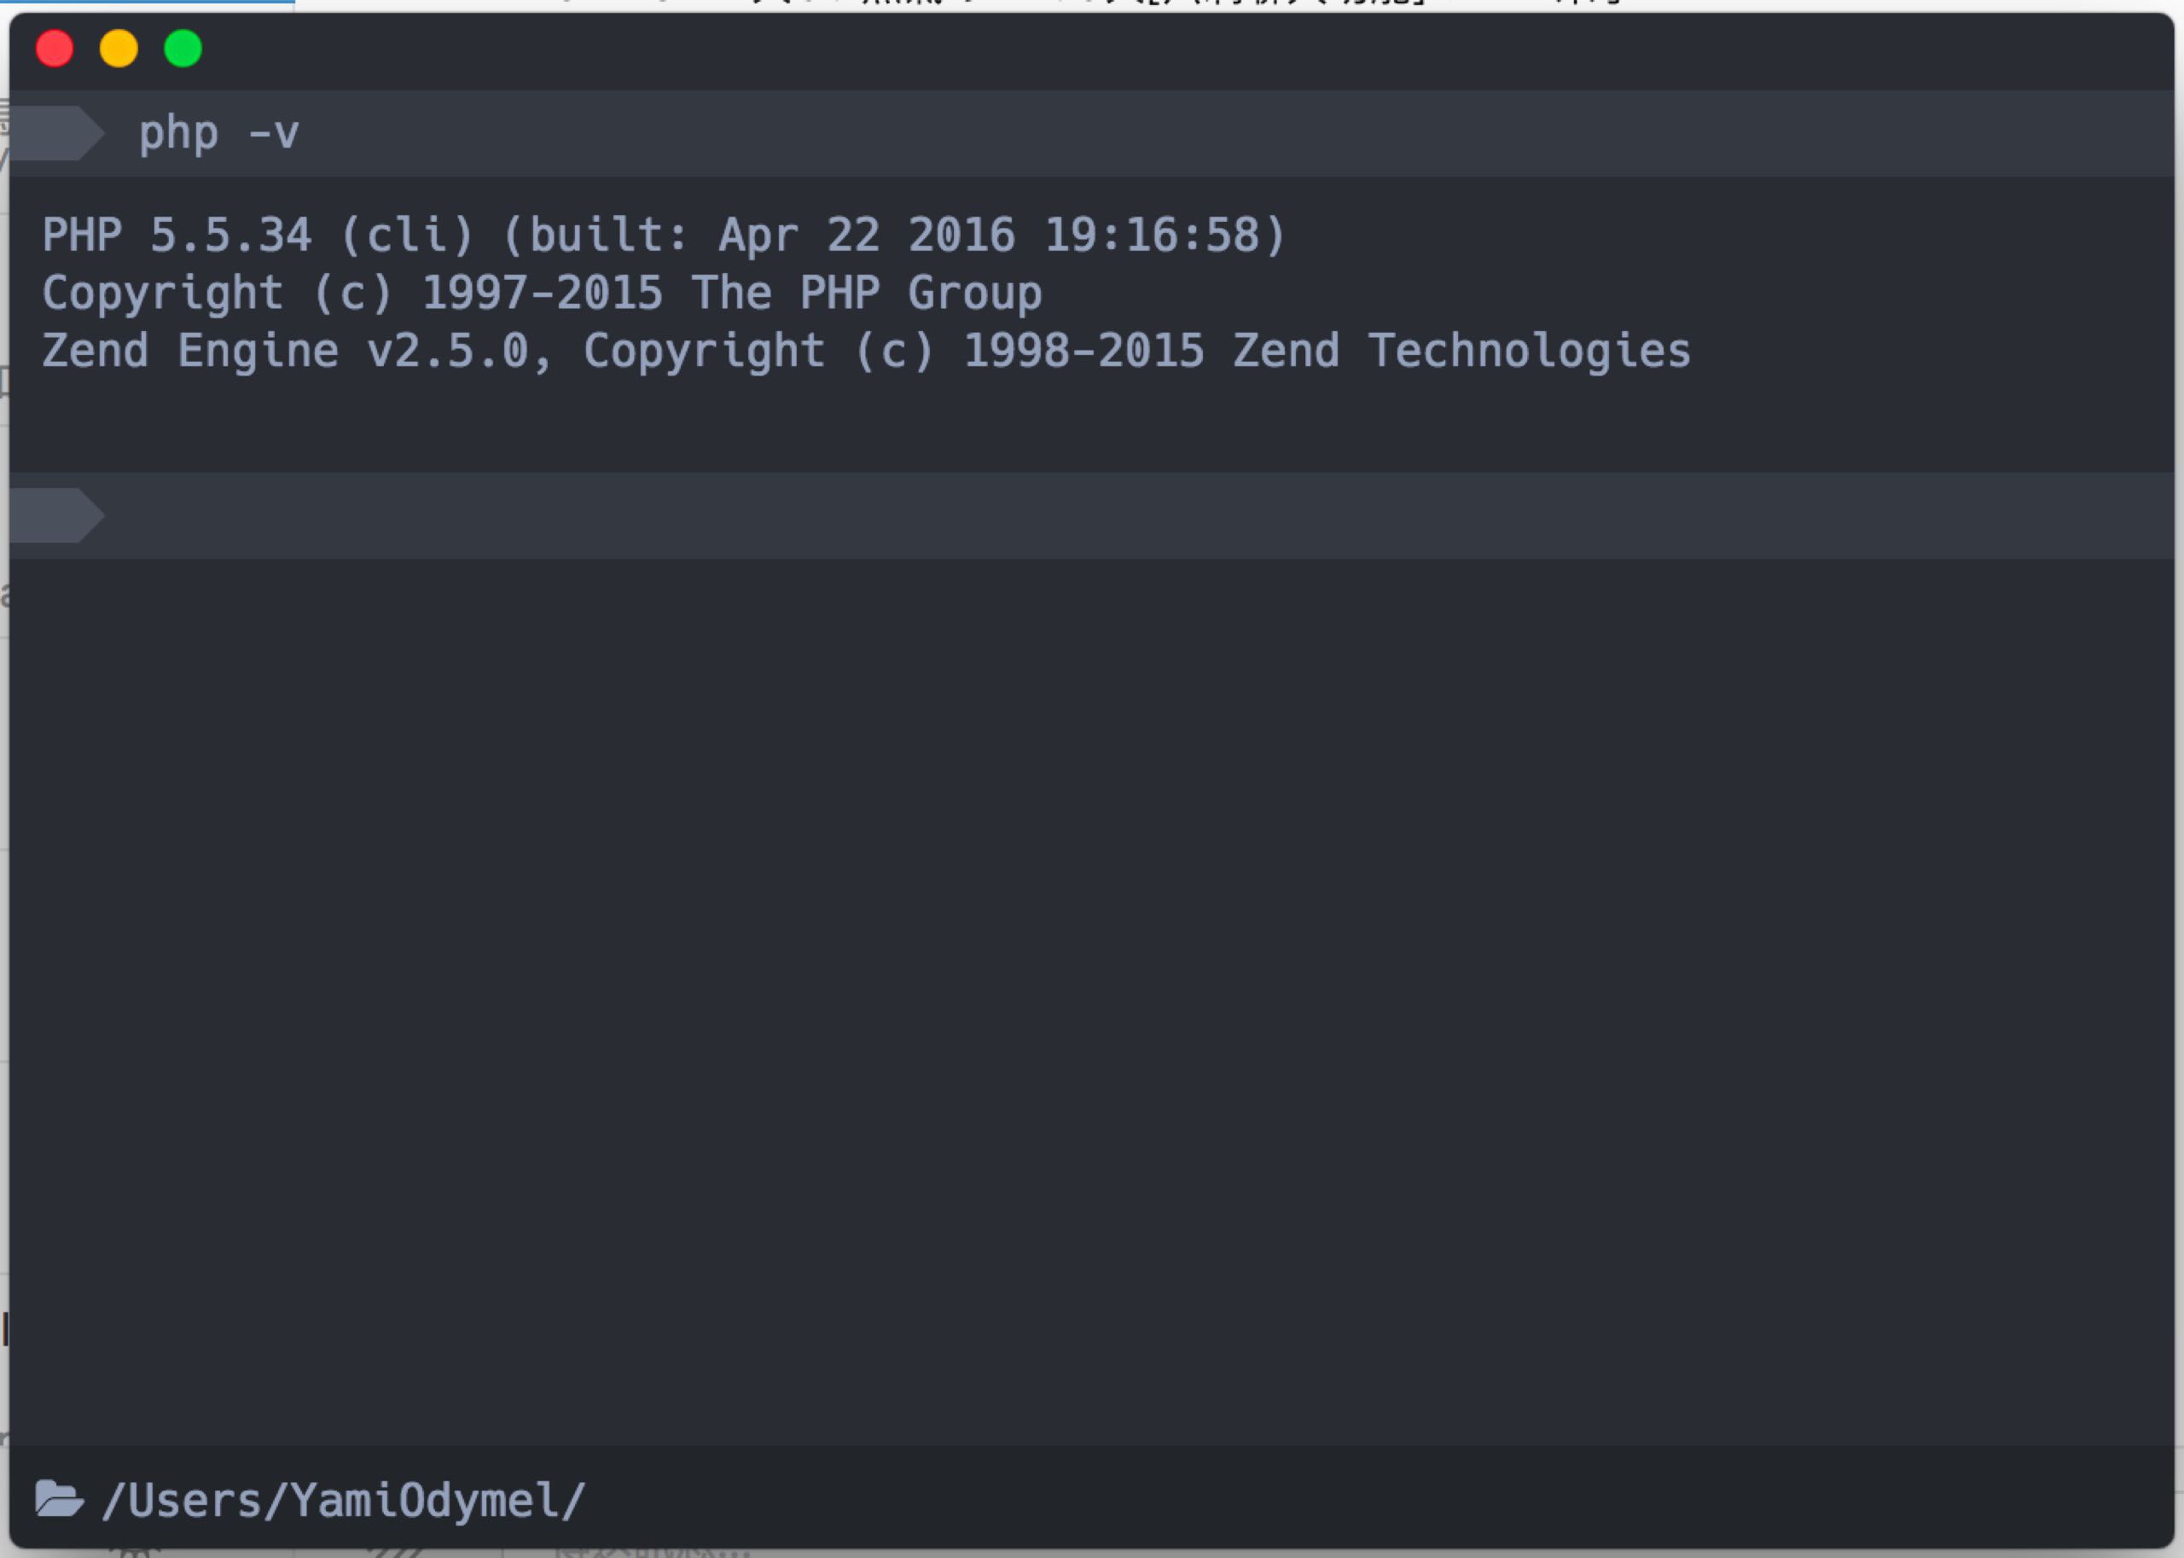Image resolution: width=2184 pixels, height=1558 pixels.
Task: Click the word 'Copyright' starting the second output line
Action: click(x=163, y=293)
